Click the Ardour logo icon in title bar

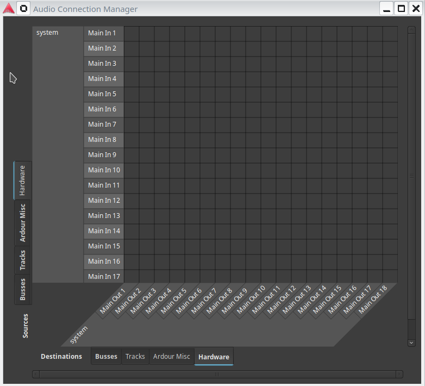9,9
